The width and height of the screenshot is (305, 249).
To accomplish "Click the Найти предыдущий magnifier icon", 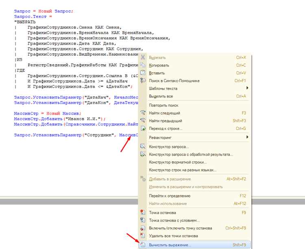I will click(x=143, y=121).
